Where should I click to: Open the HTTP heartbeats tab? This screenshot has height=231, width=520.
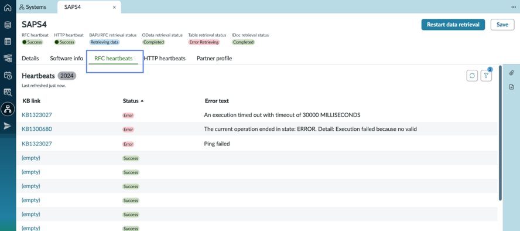[165, 59]
